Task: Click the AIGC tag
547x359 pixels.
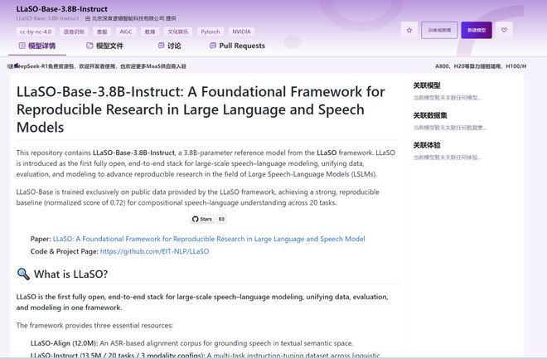Action: [125, 31]
